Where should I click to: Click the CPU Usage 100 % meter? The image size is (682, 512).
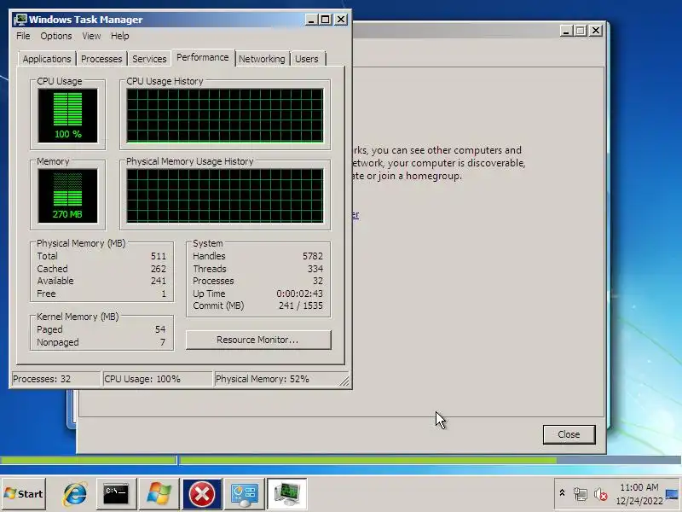68,116
